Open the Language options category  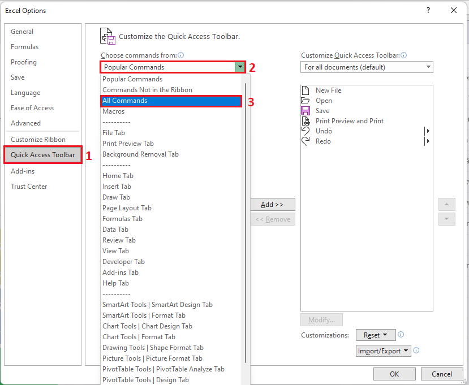(x=42, y=93)
